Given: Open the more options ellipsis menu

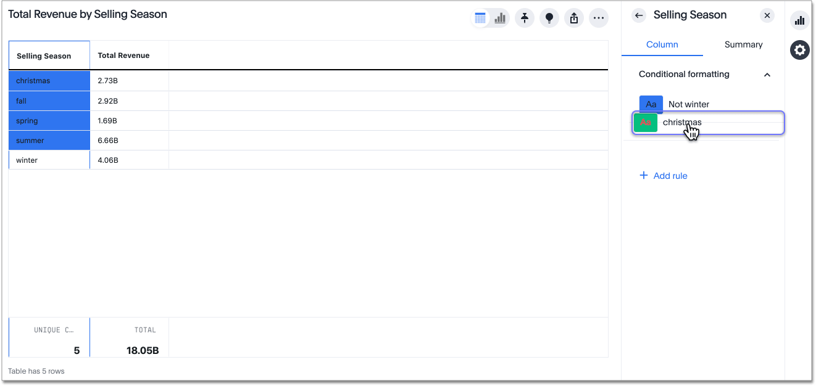Looking at the screenshot, I should 598,18.
